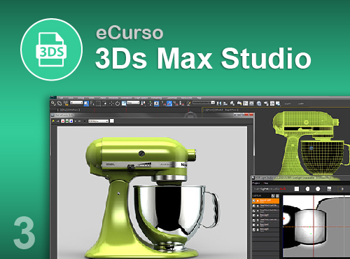Toggle the checkbox of the last light in list
Screen dimensions: 350x259
[254, 230]
